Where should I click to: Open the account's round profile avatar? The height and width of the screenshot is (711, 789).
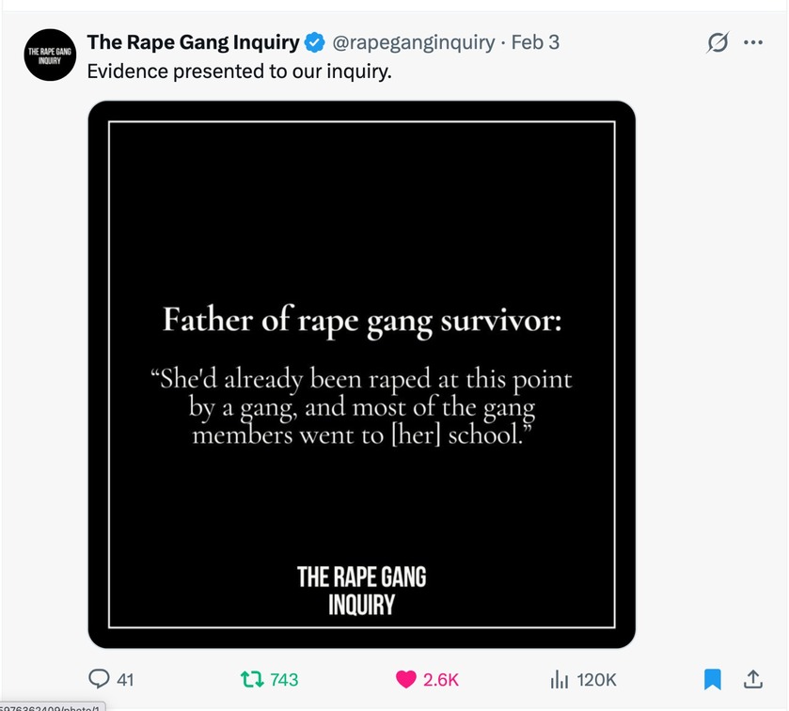[x=50, y=55]
